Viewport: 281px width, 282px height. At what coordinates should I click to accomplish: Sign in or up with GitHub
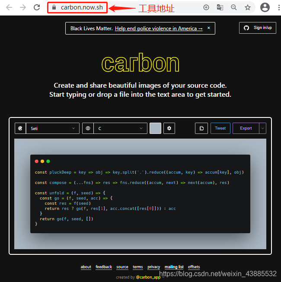[257, 28]
